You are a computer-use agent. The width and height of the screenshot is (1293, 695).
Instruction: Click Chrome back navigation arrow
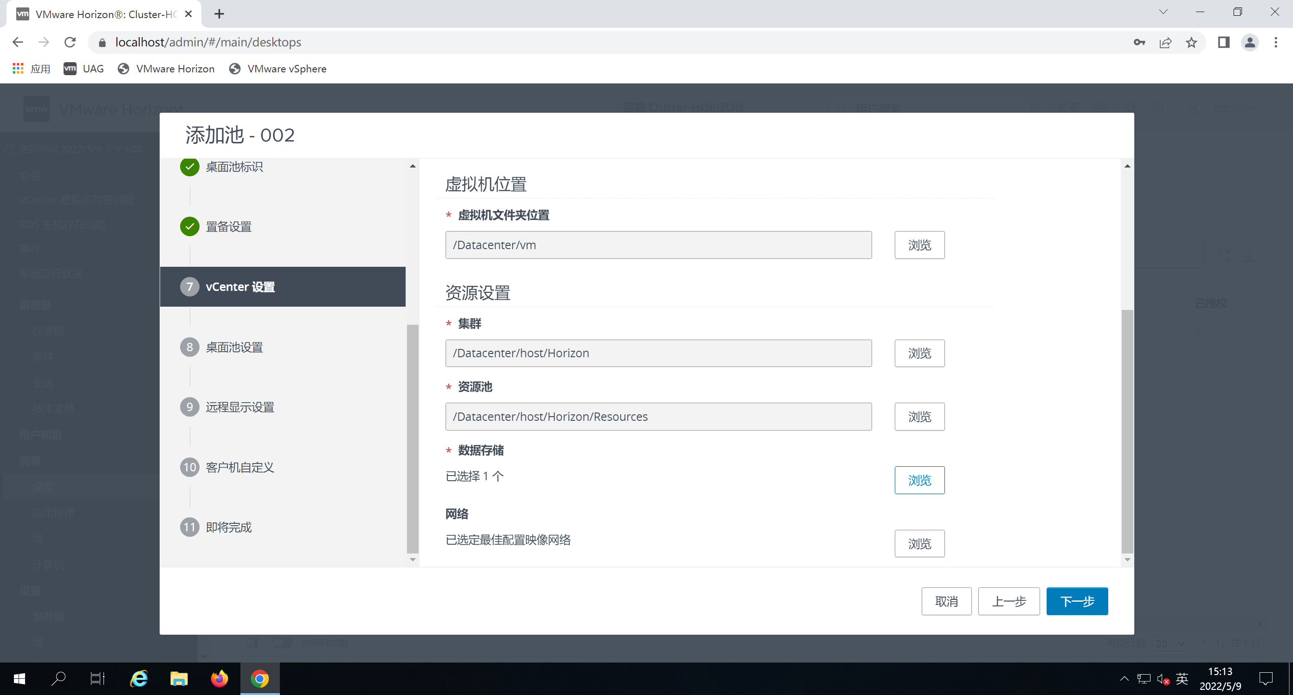coord(18,42)
